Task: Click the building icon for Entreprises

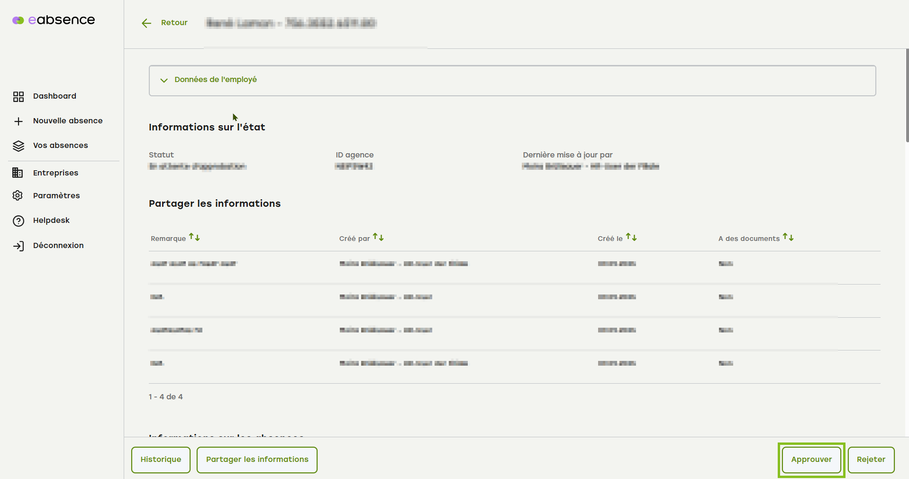Action: (x=18, y=173)
